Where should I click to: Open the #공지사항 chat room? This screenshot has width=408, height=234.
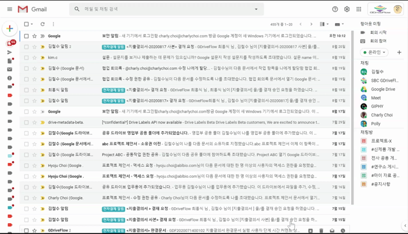(x=381, y=184)
